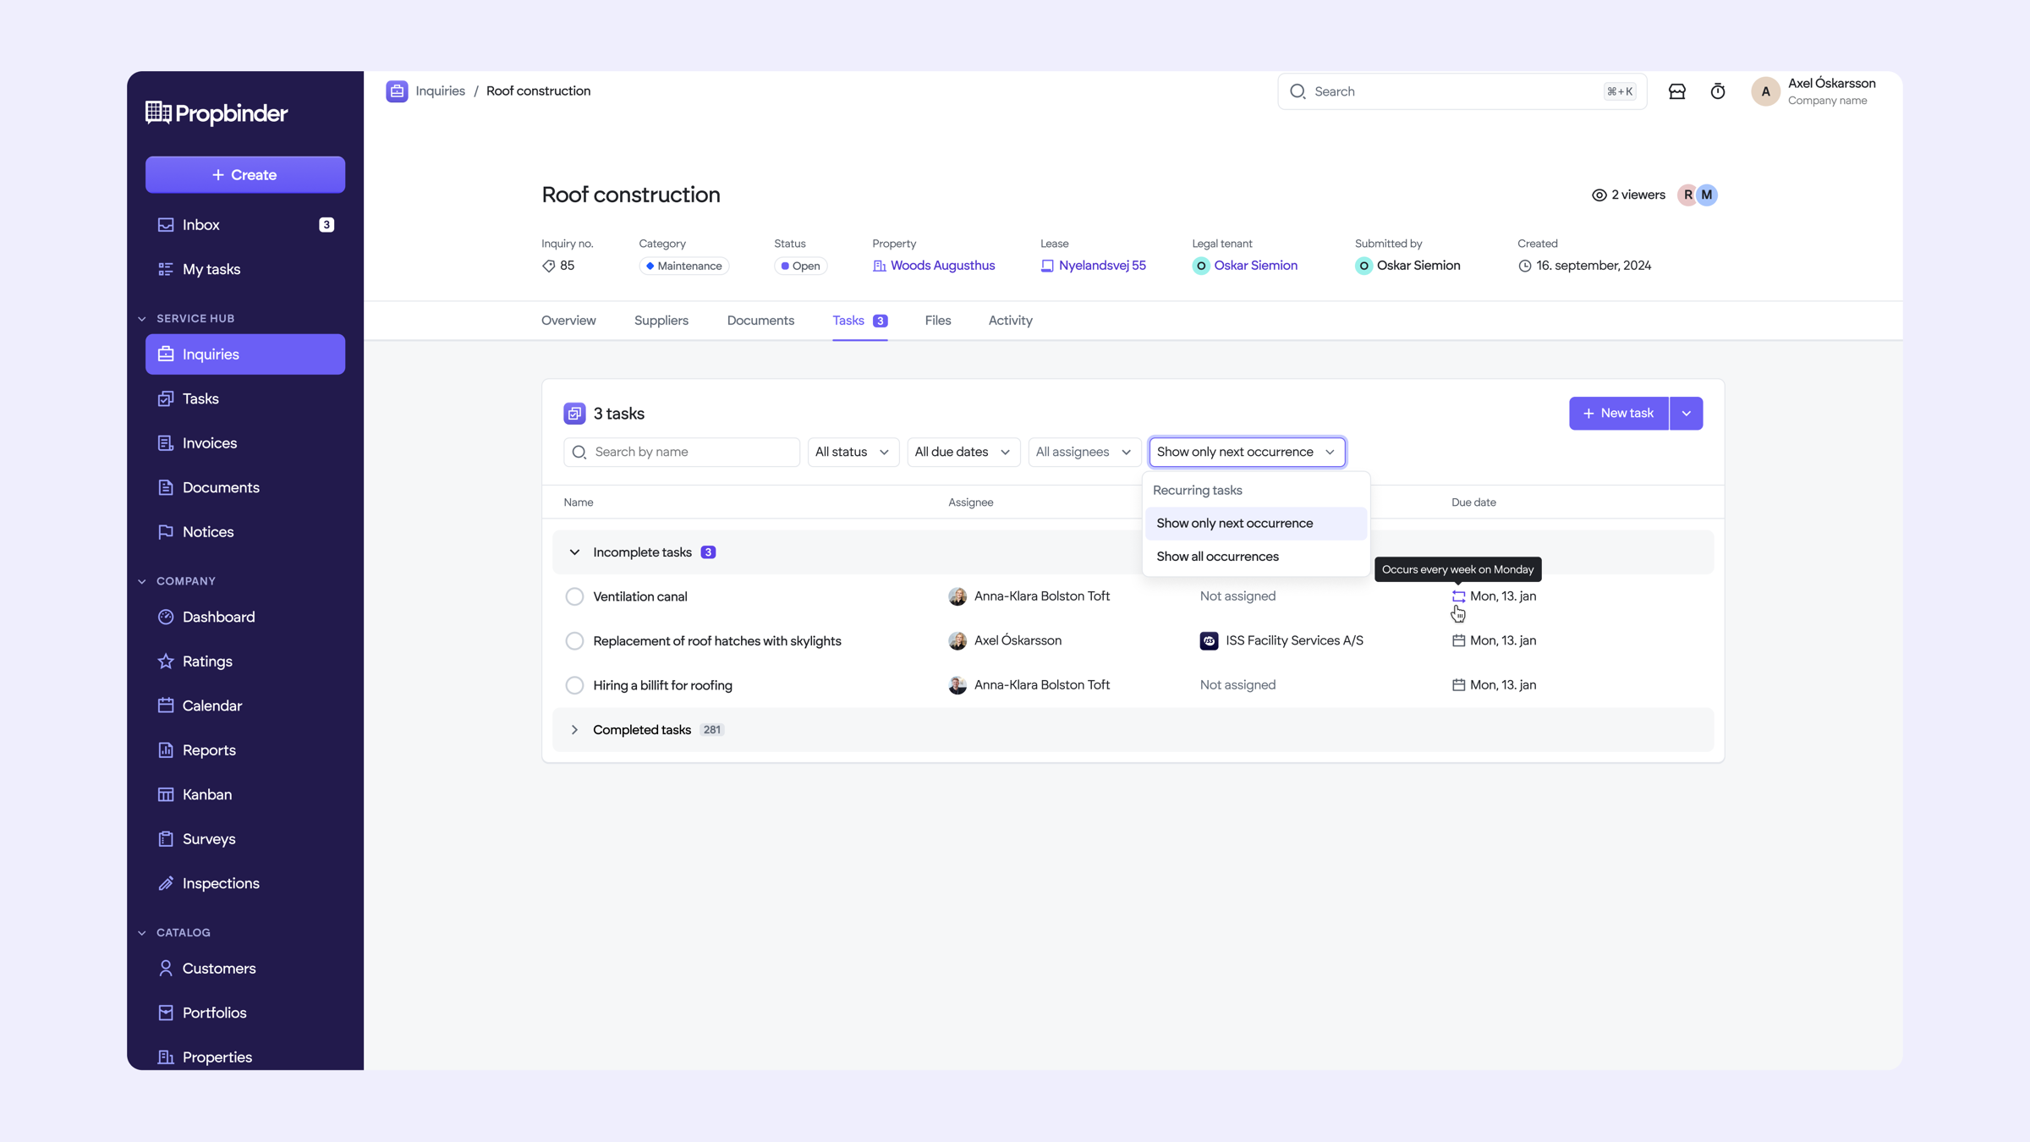
Task: Click the New task button
Action: [1618, 414]
